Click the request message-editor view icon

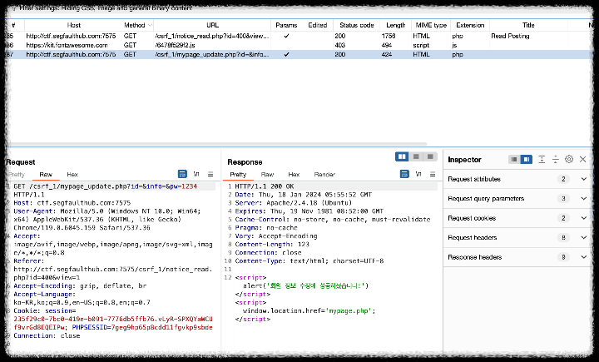tap(182, 174)
